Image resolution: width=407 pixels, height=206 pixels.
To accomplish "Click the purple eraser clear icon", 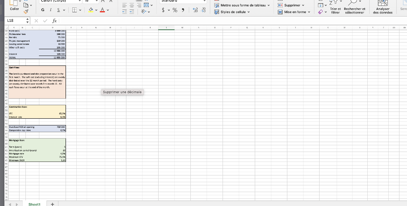I will [x=321, y=12].
